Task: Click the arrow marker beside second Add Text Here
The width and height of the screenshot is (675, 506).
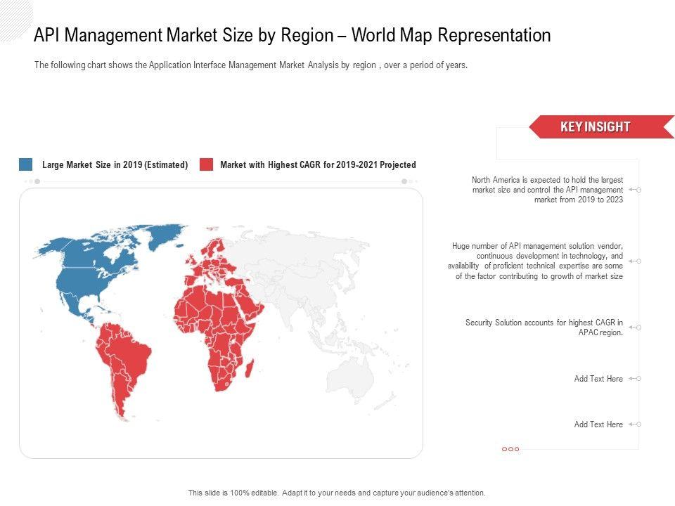Action: click(x=634, y=424)
